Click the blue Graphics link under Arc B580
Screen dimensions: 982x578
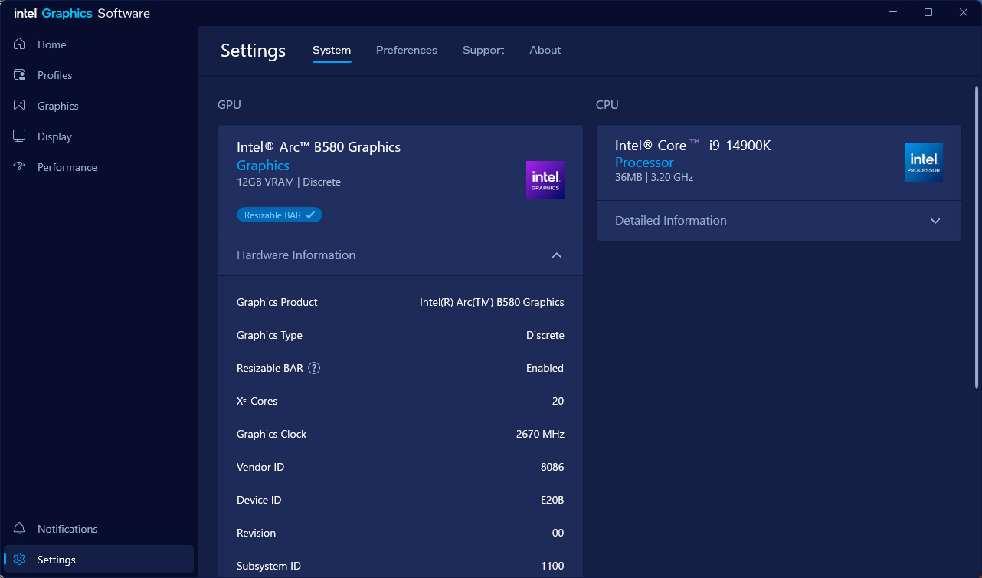tap(263, 166)
